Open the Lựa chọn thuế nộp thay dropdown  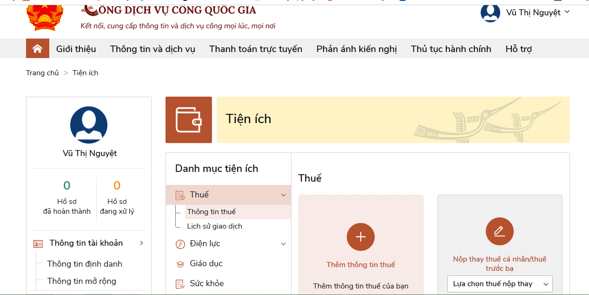499,284
